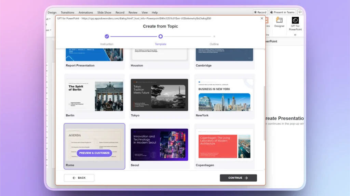Click the Outline step label

[214, 44]
